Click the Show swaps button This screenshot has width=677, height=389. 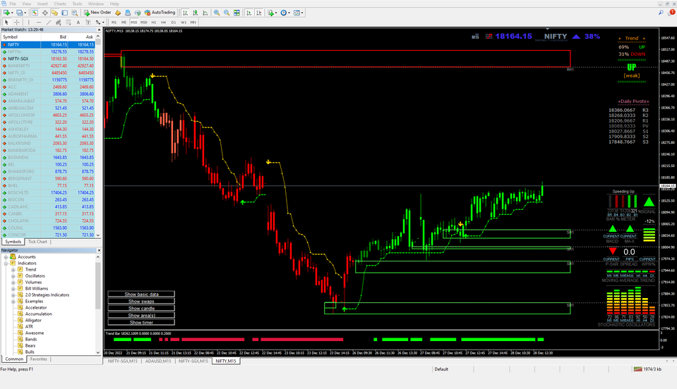click(x=141, y=301)
